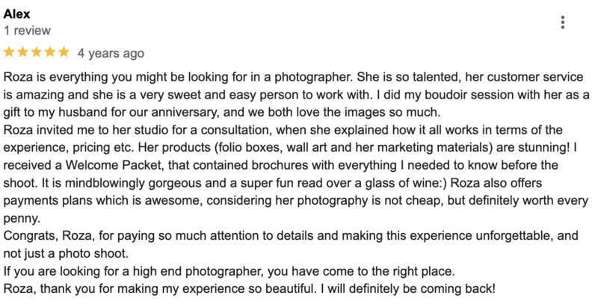This screenshot has height=304, width=598.
Task: Select the third gold rating star
Action: pos(37,52)
